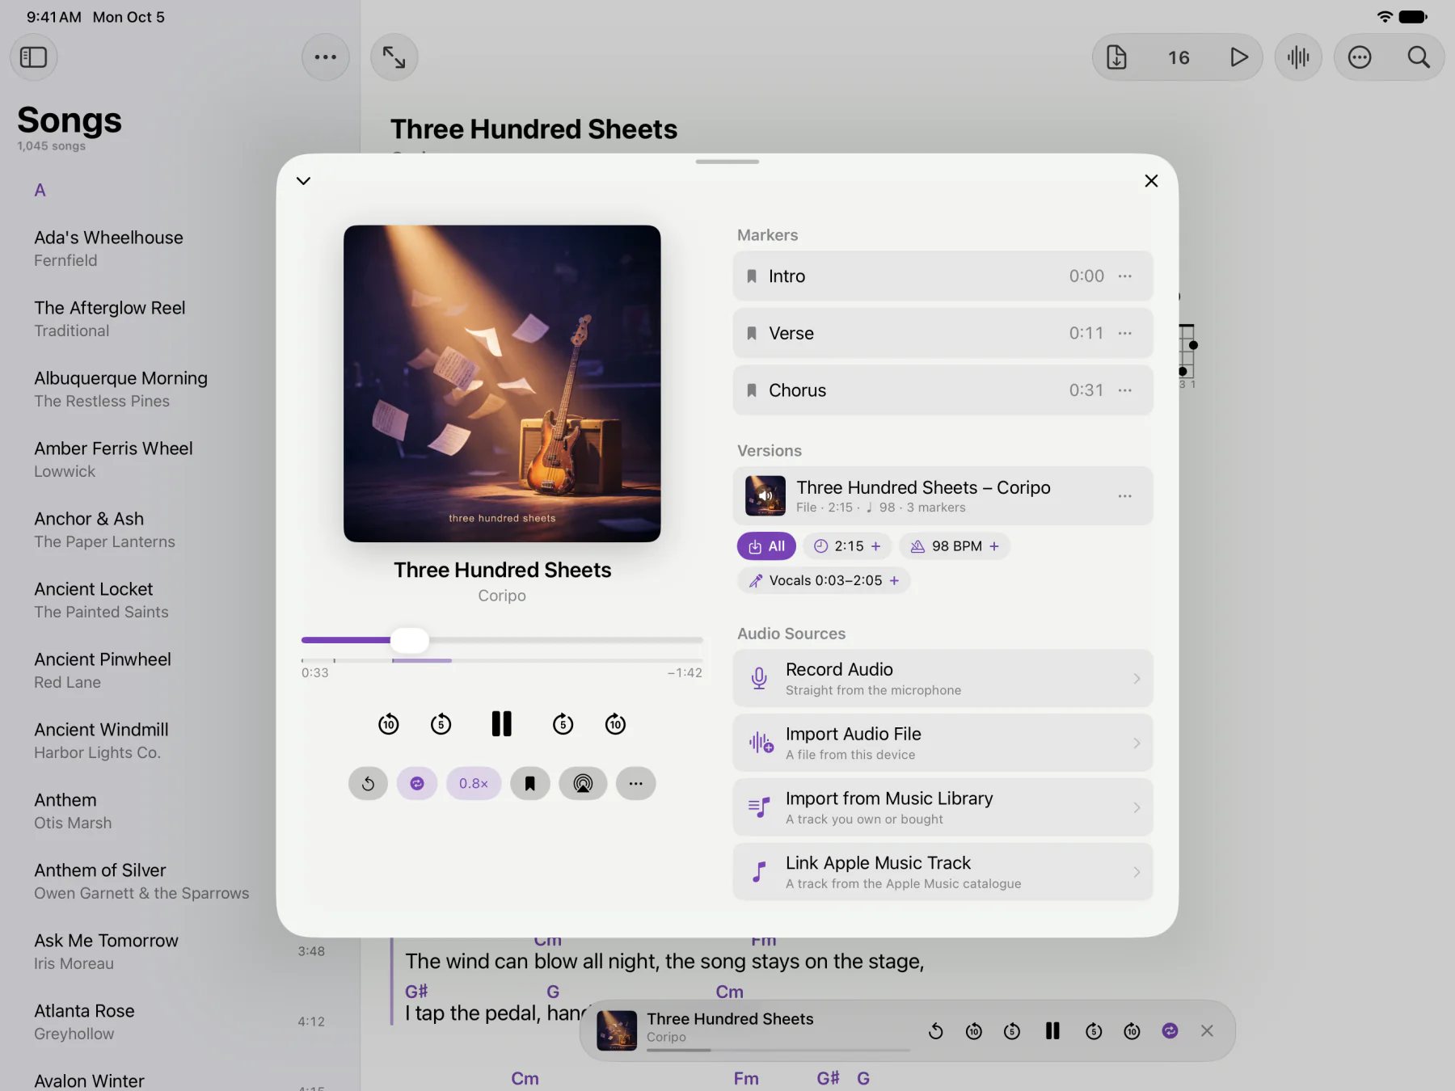The image size is (1455, 1091).
Task: Select the All filter chip
Action: pos(766,546)
